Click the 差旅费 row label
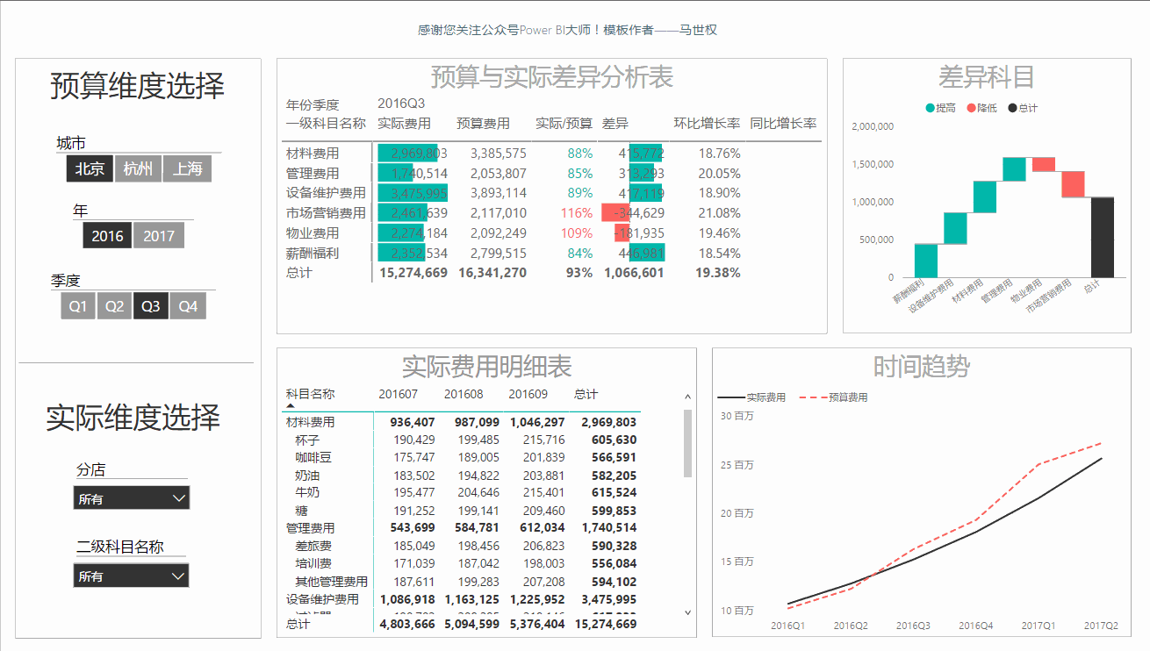Screen dimensions: 1150x651 313,546
